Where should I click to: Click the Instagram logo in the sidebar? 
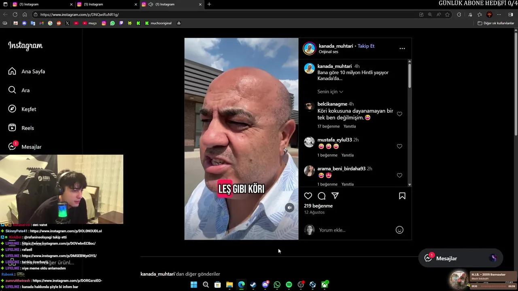click(x=25, y=46)
